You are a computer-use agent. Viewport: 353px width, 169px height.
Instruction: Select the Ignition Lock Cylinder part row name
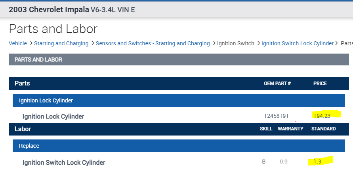tap(53, 117)
